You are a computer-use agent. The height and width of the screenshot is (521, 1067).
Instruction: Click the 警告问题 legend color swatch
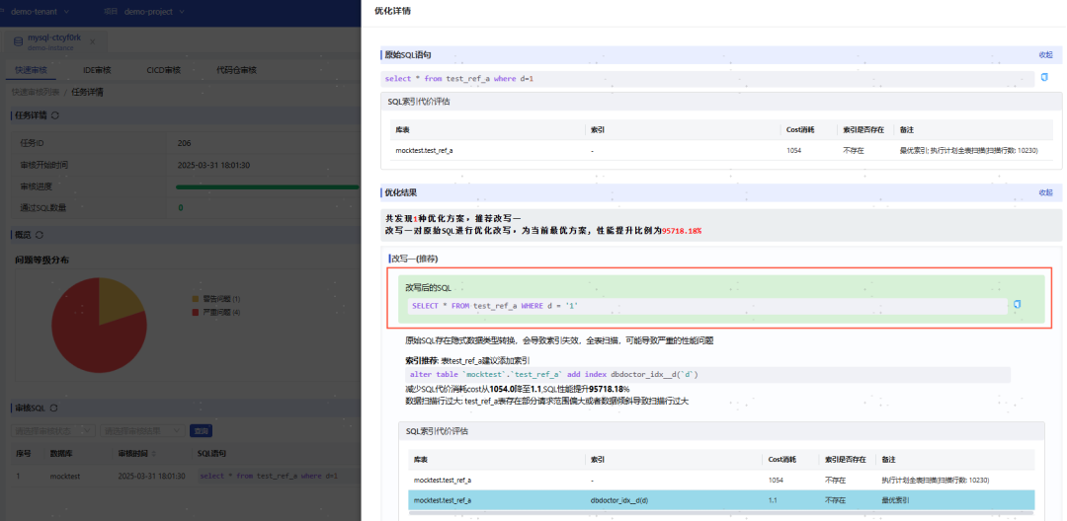coord(196,299)
